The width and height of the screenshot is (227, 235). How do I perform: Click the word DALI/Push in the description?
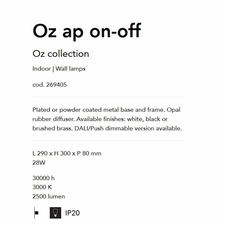89,128
